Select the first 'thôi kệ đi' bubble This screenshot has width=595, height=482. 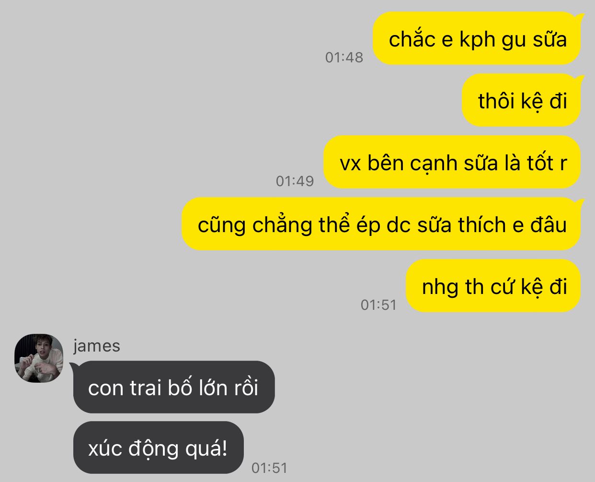[522, 101]
